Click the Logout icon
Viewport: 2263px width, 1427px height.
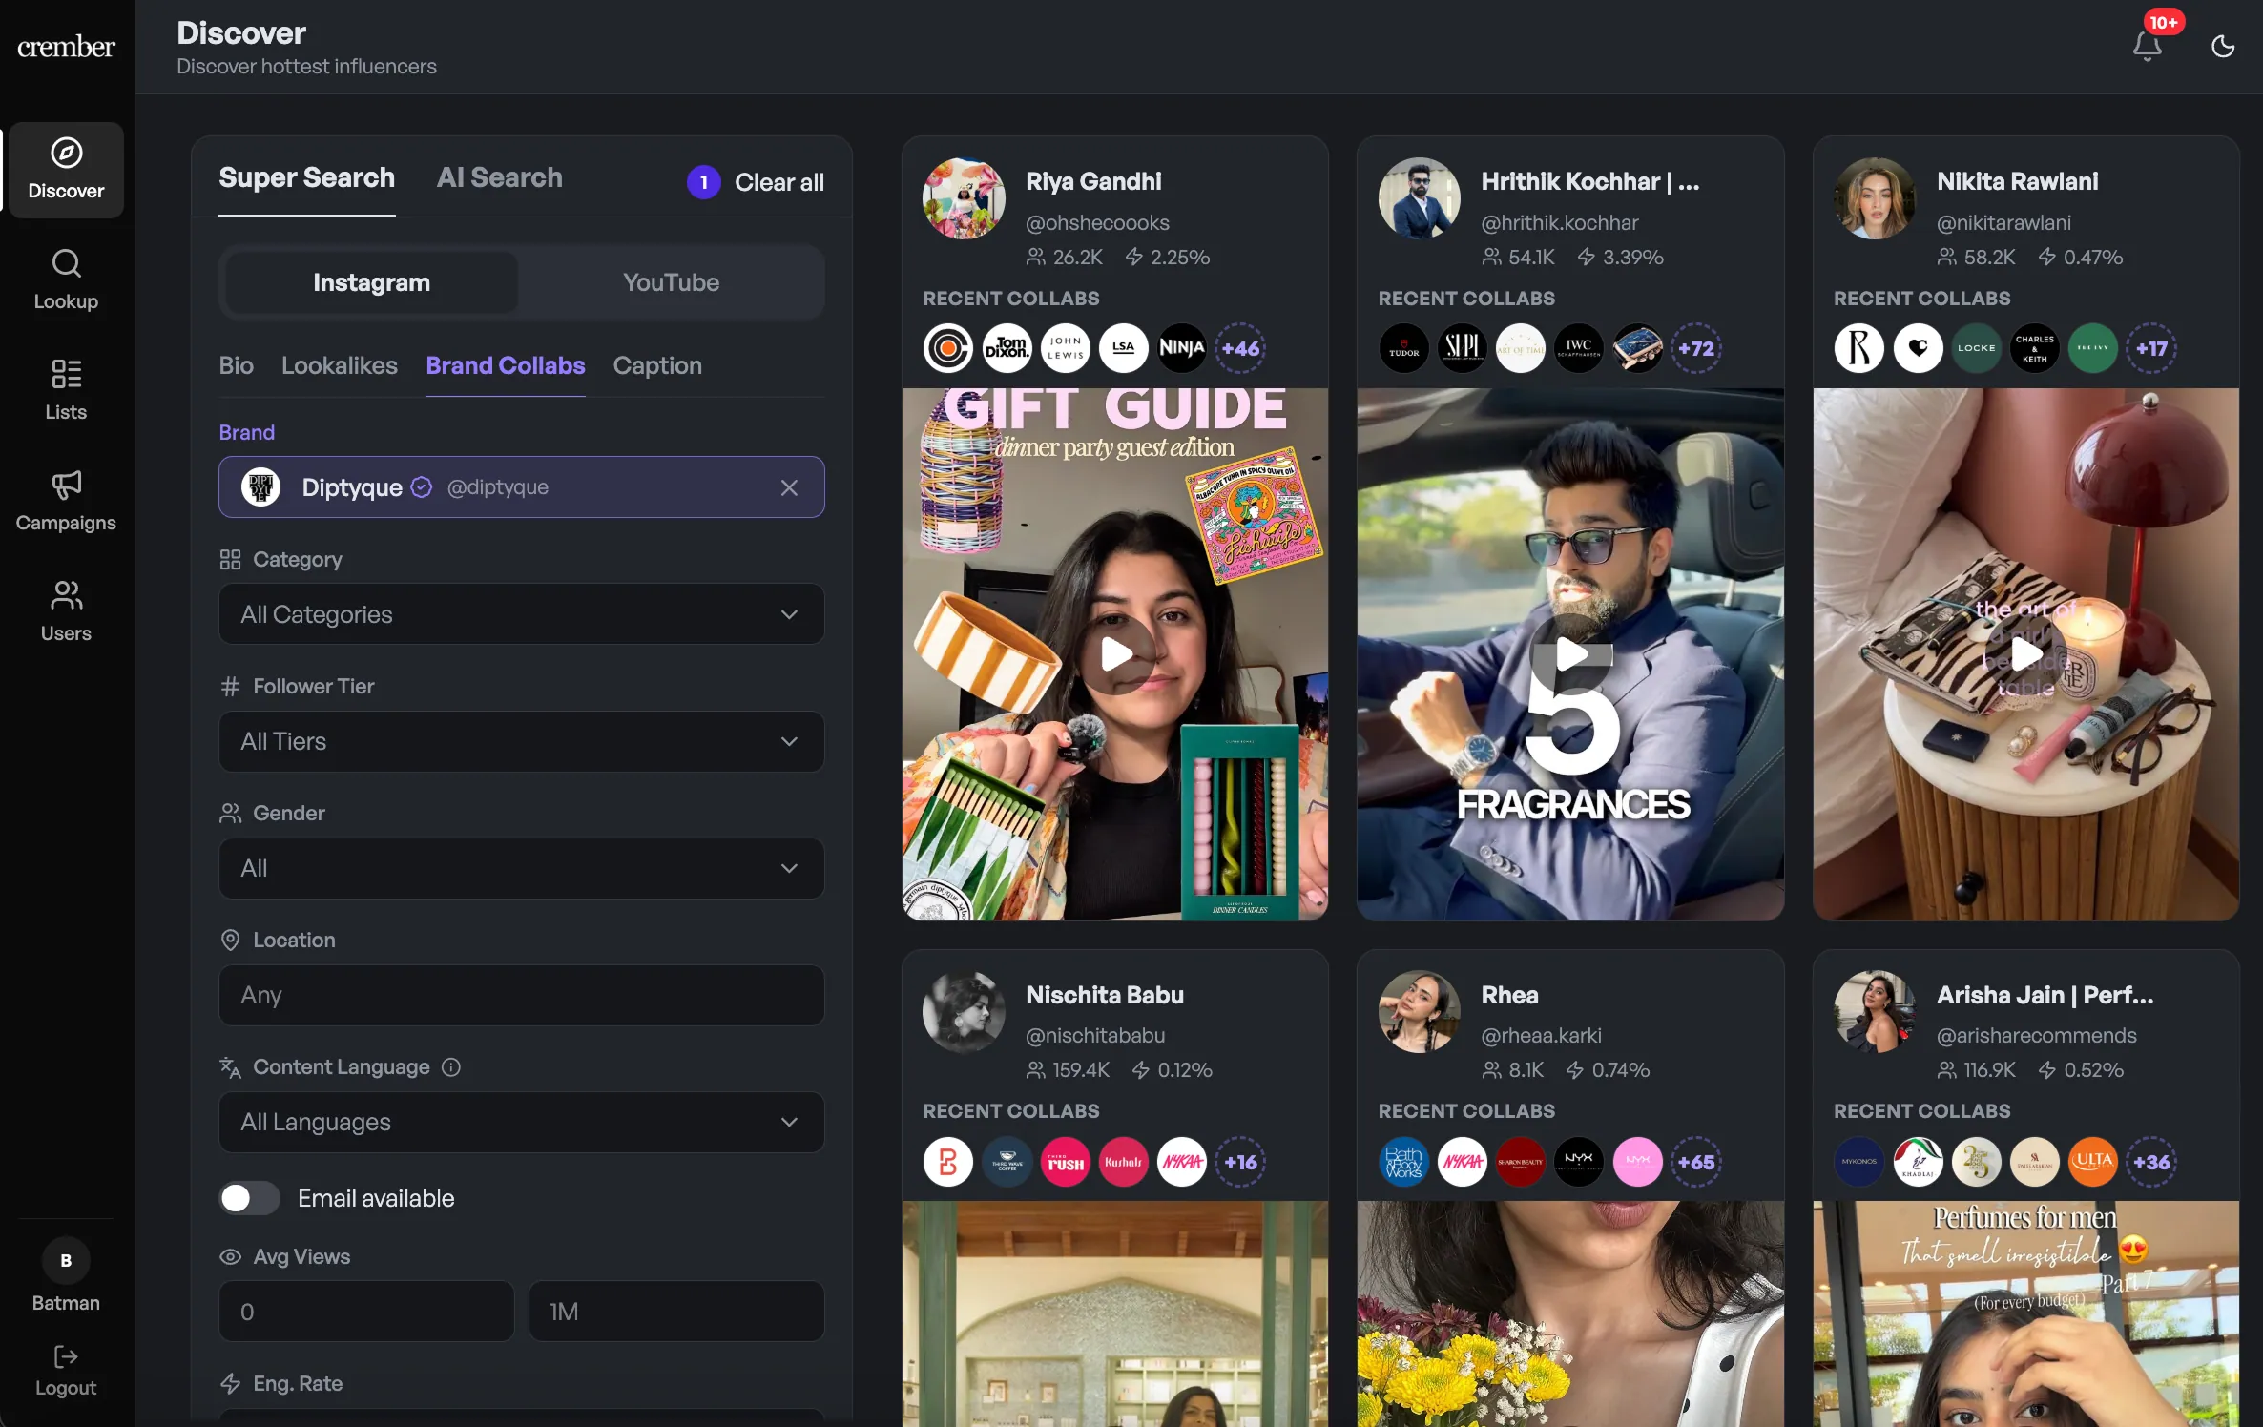[66, 1356]
